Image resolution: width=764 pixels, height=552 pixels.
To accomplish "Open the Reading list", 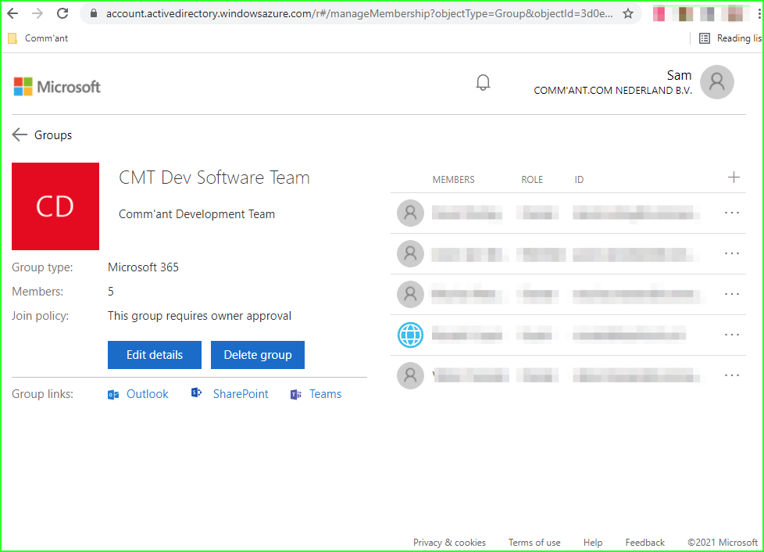I will (x=730, y=38).
